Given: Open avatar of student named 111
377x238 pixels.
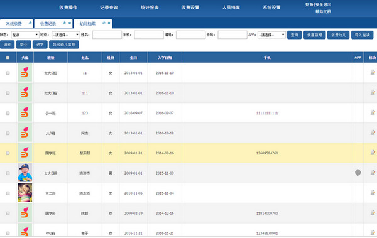Looking at the screenshot, I should [x=25, y=92].
